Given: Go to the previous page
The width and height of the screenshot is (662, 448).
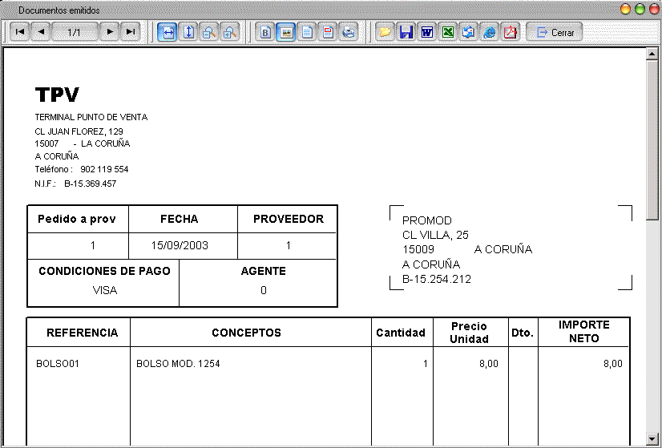Looking at the screenshot, I should (41, 32).
